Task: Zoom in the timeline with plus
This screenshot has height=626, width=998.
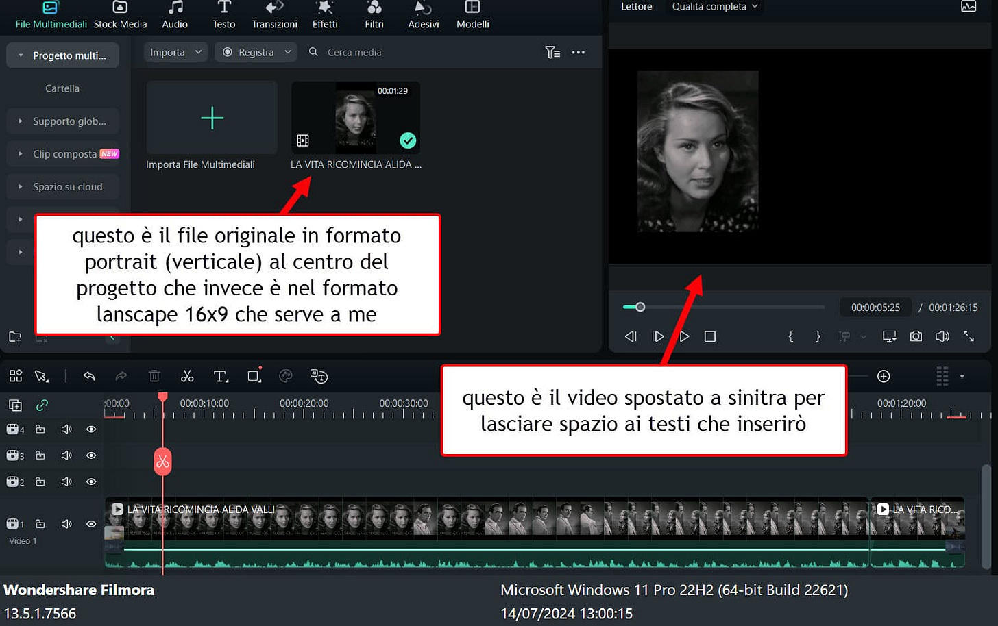Action: [884, 376]
